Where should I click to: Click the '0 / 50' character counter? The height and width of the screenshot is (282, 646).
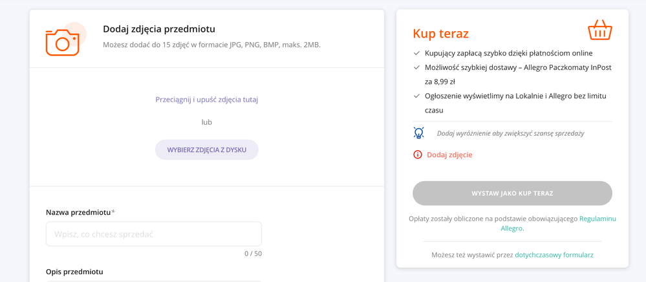[253, 254]
